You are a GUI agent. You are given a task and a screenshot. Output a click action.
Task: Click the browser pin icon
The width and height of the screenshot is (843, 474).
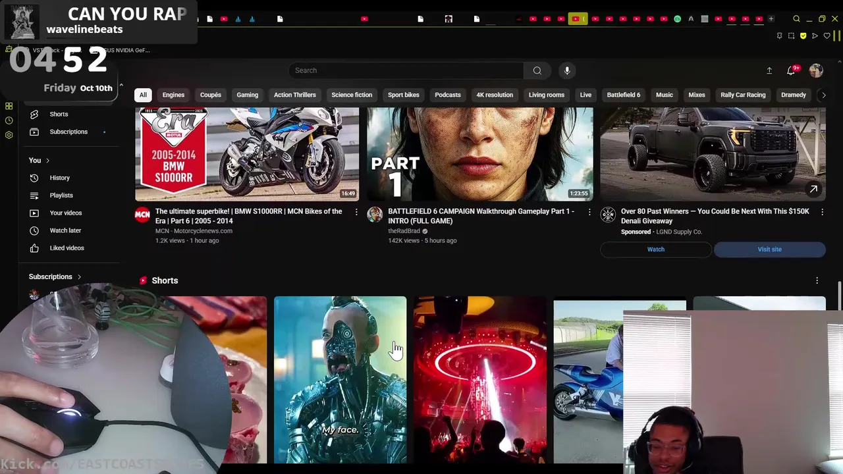(779, 36)
